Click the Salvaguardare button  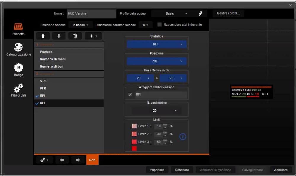(x=252, y=170)
